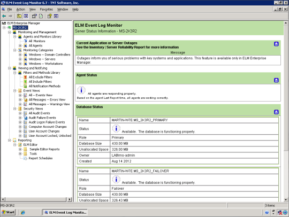
Task: Toggle the Show/Hide Console Tree toolbar icon
Action: point(26,16)
